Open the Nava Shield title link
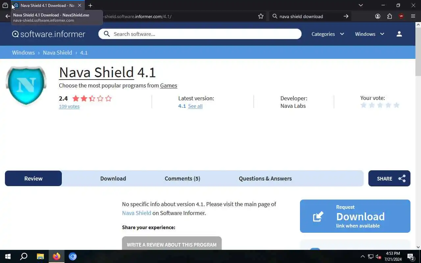The width and height of the screenshot is (421, 263). pos(96,72)
